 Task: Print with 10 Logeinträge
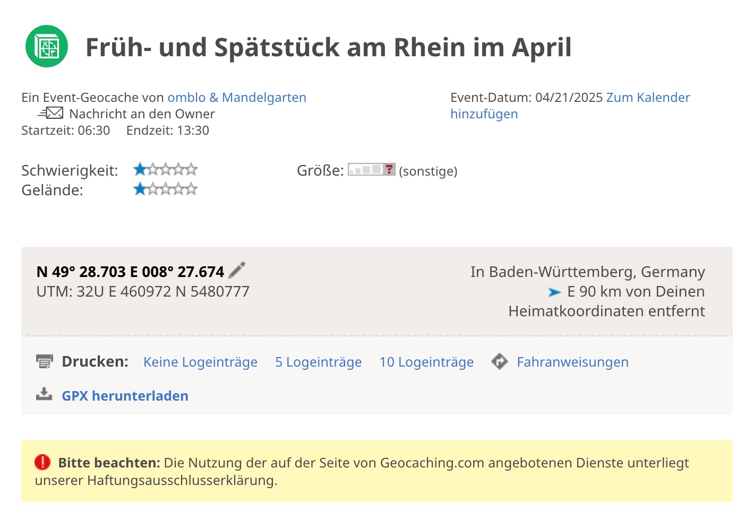tap(426, 362)
